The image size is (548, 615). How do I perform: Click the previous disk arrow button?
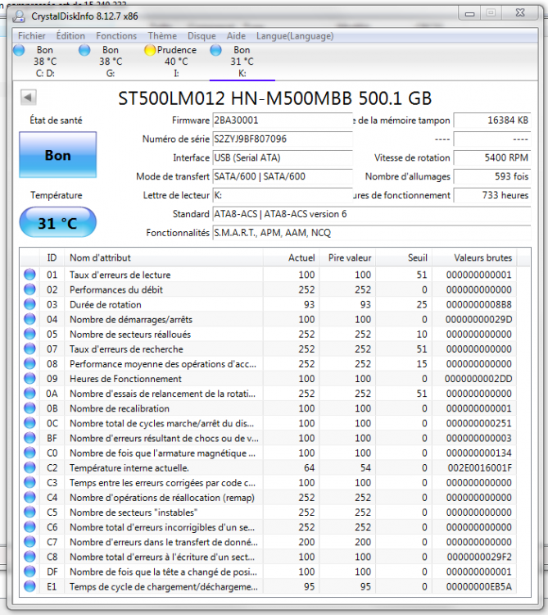pyautogui.click(x=28, y=98)
